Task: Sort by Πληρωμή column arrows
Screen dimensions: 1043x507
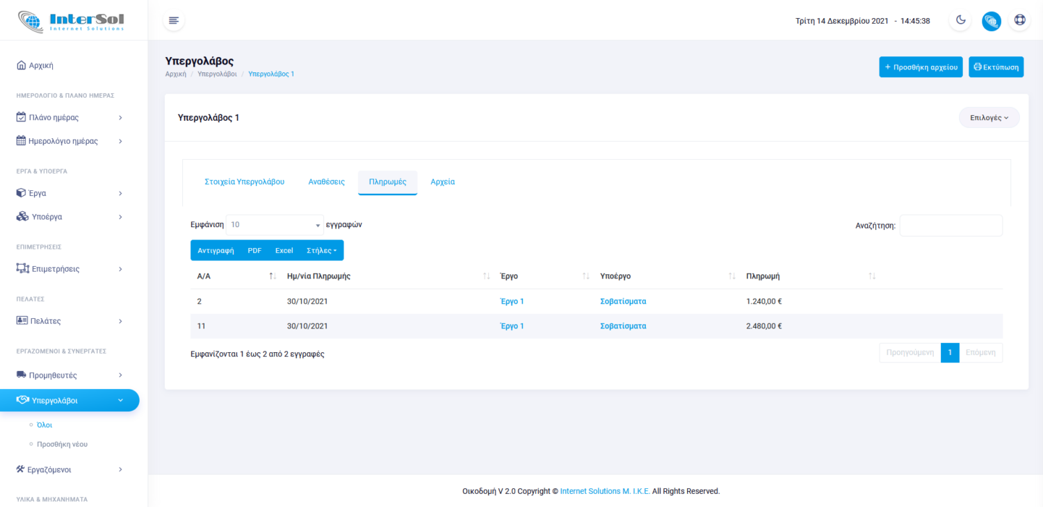Action: pos(872,276)
